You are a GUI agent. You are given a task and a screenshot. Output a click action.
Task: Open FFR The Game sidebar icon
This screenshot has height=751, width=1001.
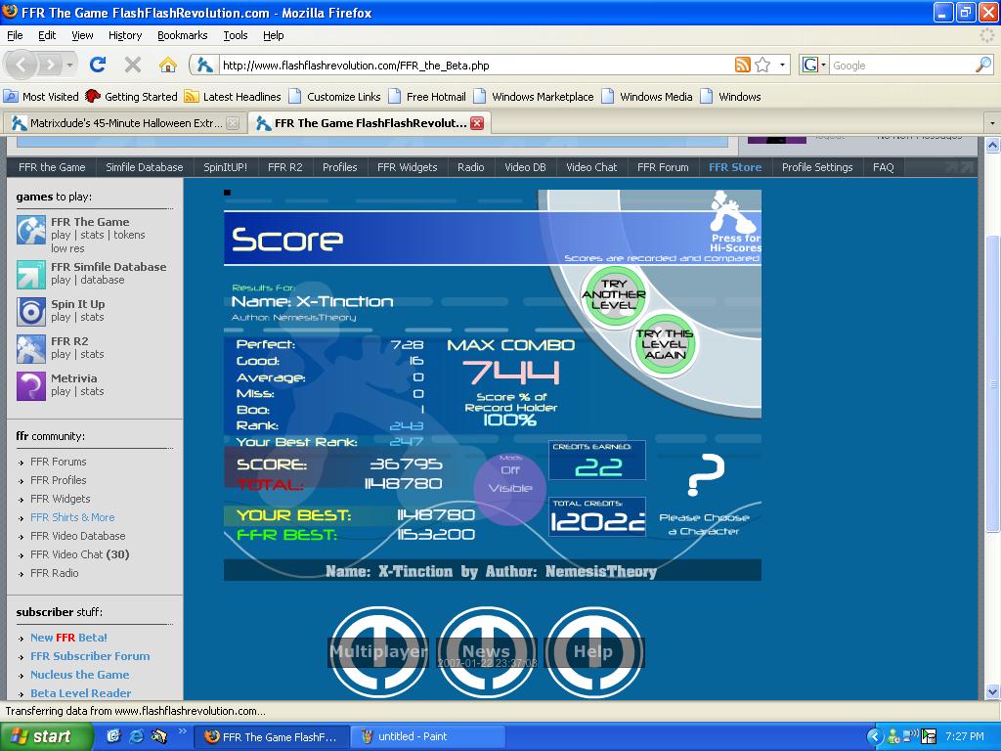point(31,231)
